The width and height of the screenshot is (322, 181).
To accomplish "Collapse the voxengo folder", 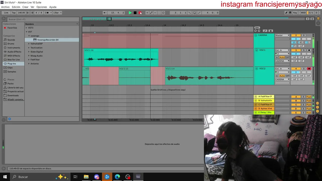I will (29, 36).
